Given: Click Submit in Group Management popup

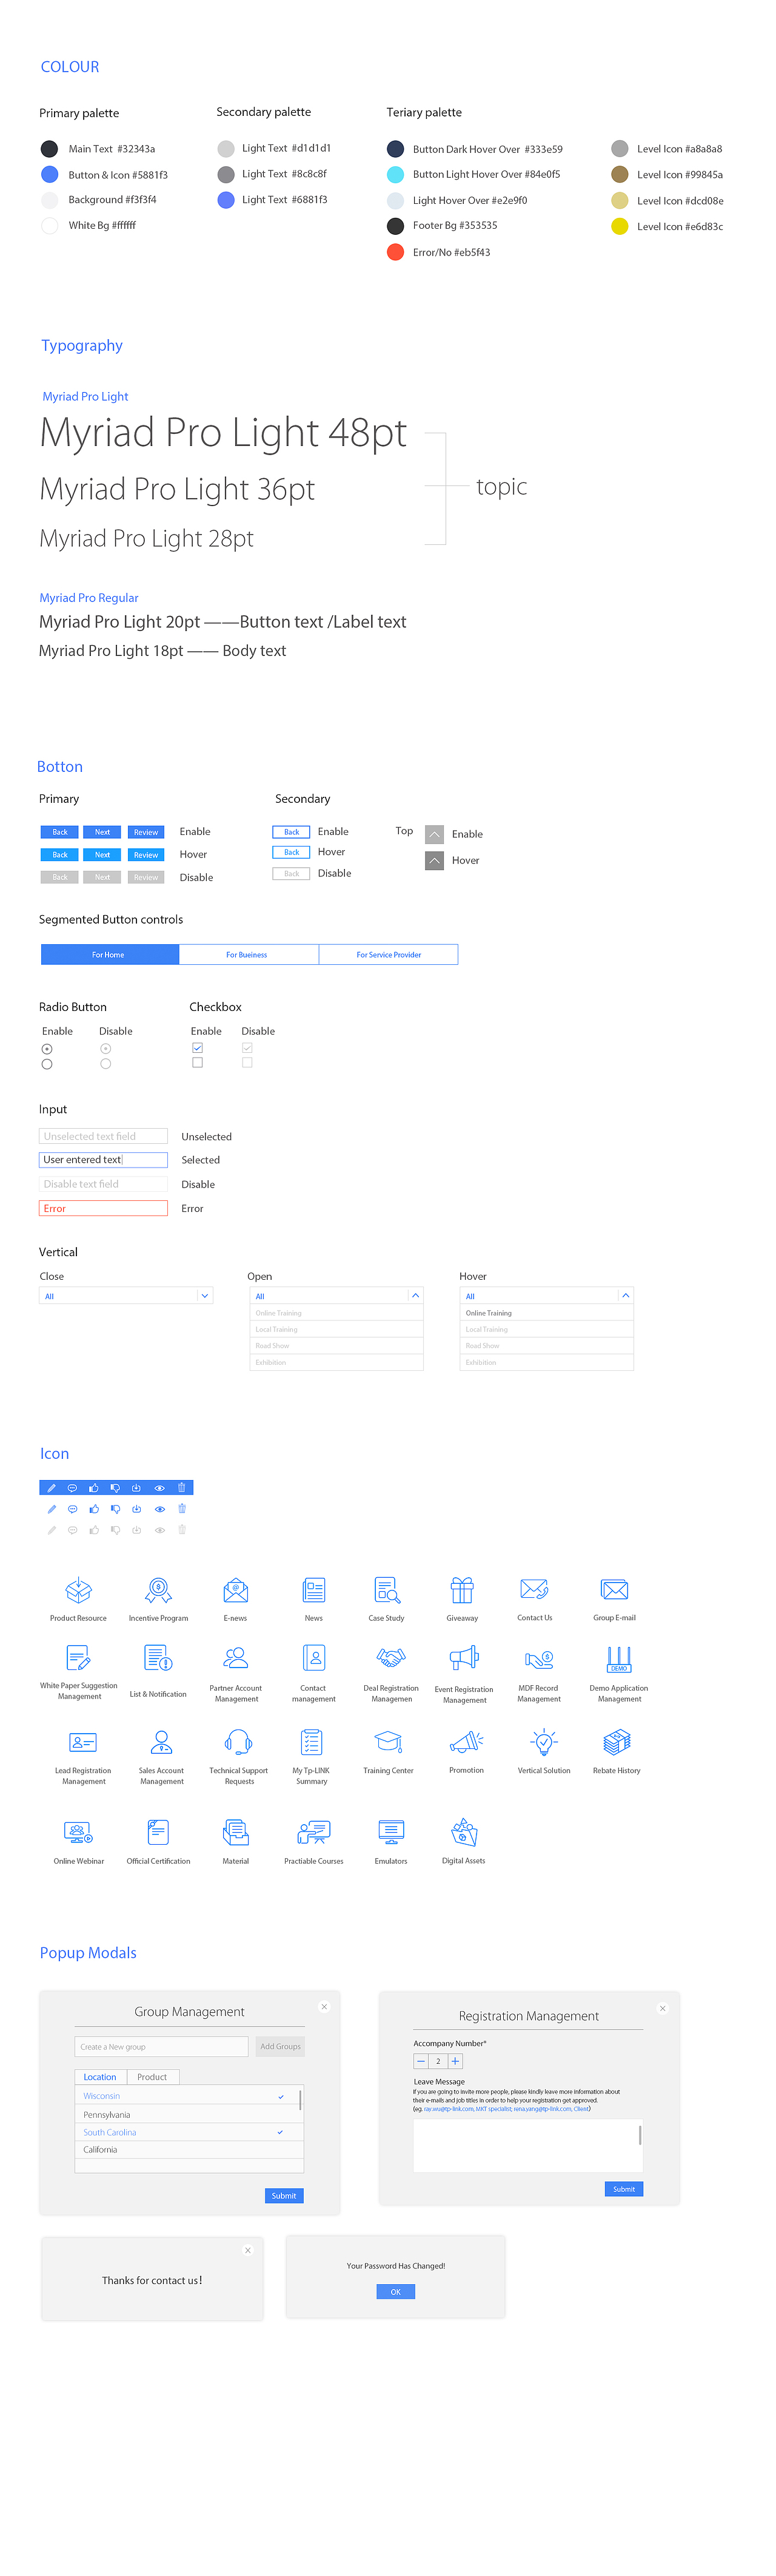Looking at the screenshot, I should (284, 2195).
